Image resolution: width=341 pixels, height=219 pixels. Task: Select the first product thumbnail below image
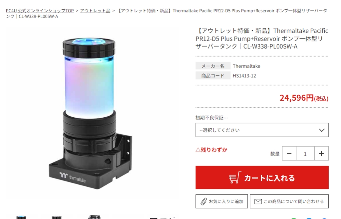click(21, 217)
